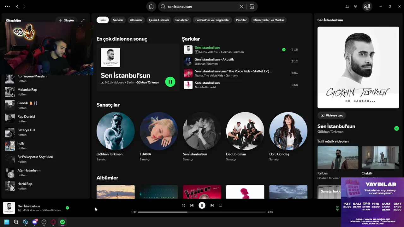Select the Albümler filter tab
Viewport: 404px width, 227px height.
point(136,20)
